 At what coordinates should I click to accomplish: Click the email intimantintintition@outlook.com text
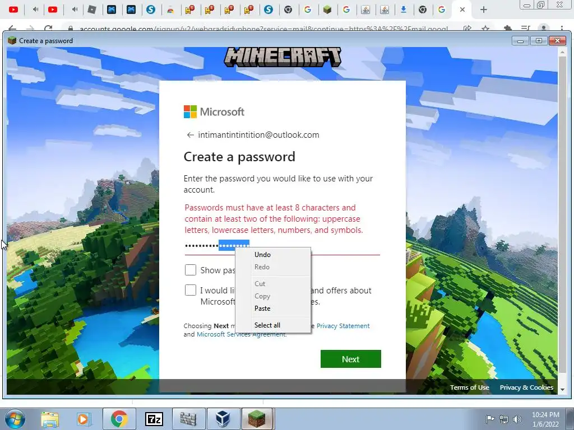pyautogui.click(x=258, y=135)
